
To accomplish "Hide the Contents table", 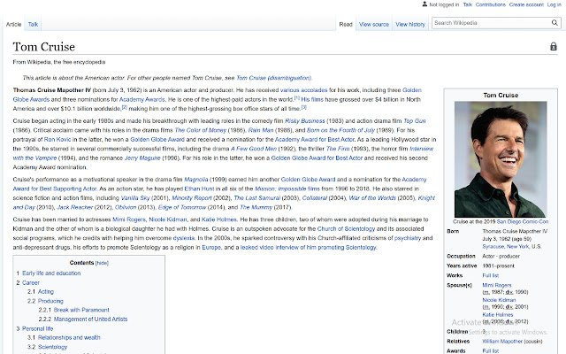I will 103,263.
